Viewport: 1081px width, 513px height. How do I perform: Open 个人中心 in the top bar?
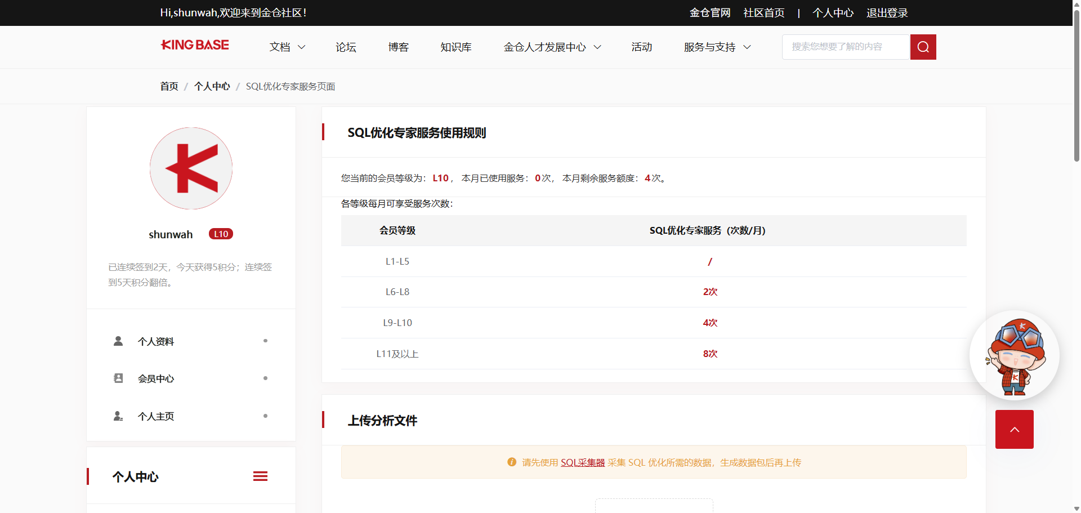tap(833, 13)
